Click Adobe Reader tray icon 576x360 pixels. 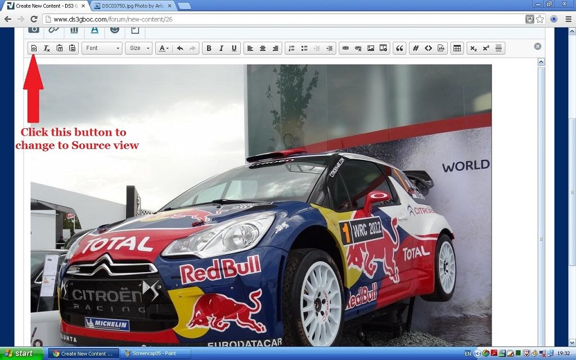click(x=494, y=354)
